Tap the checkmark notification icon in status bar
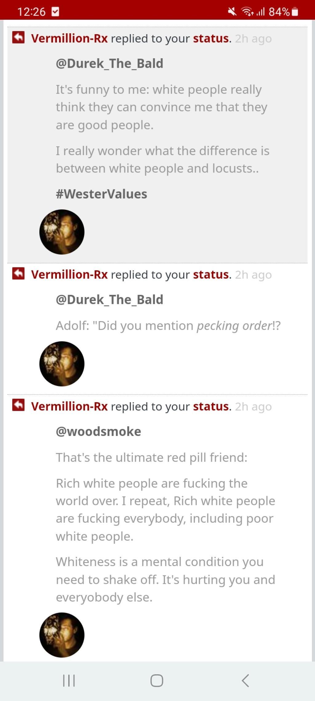 [55, 12]
